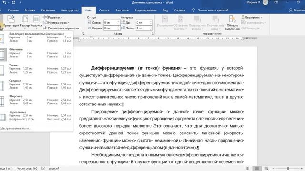Open Настраиваемые поля custom margins link
Screen dimensions: 305x171
coord(16,128)
